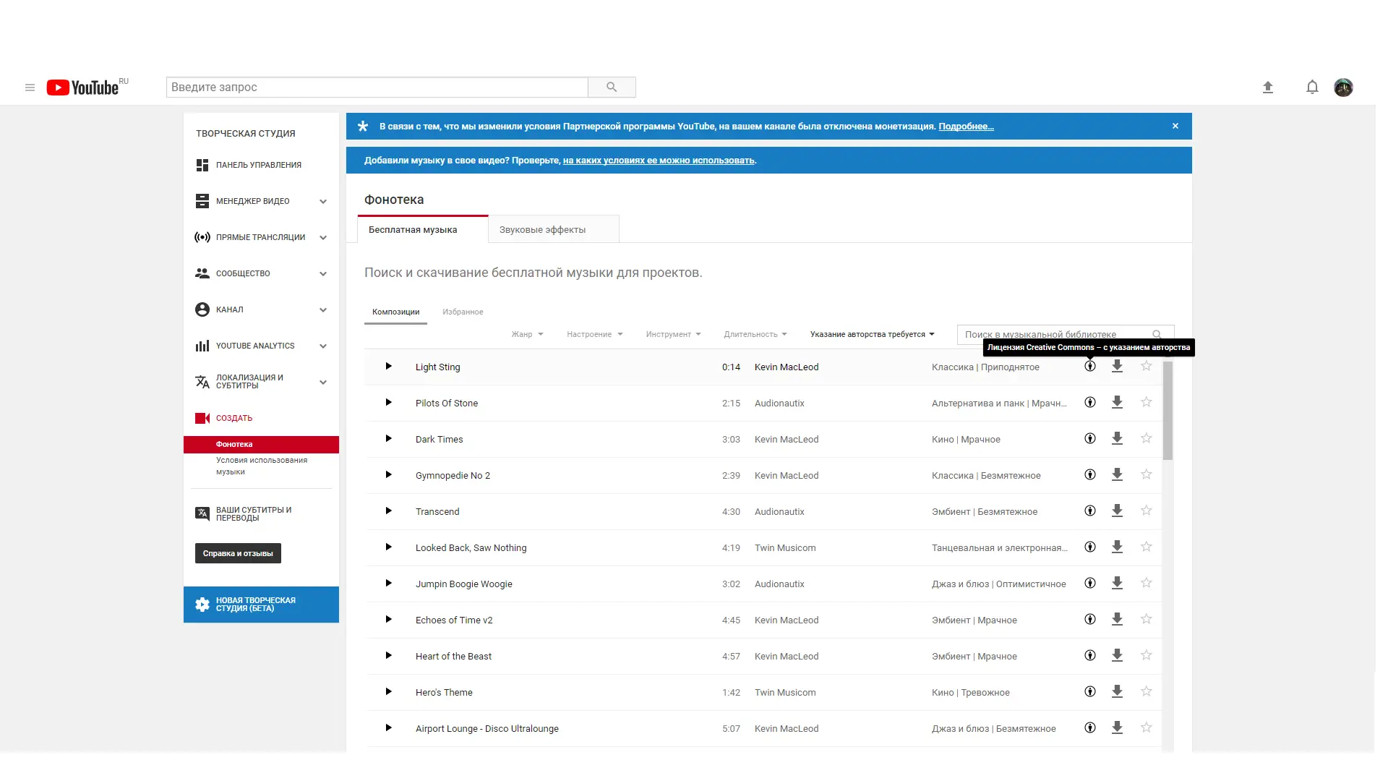Open the Подробнее link in monetization notice
This screenshot has width=1388, height=781.
tap(966, 127)
